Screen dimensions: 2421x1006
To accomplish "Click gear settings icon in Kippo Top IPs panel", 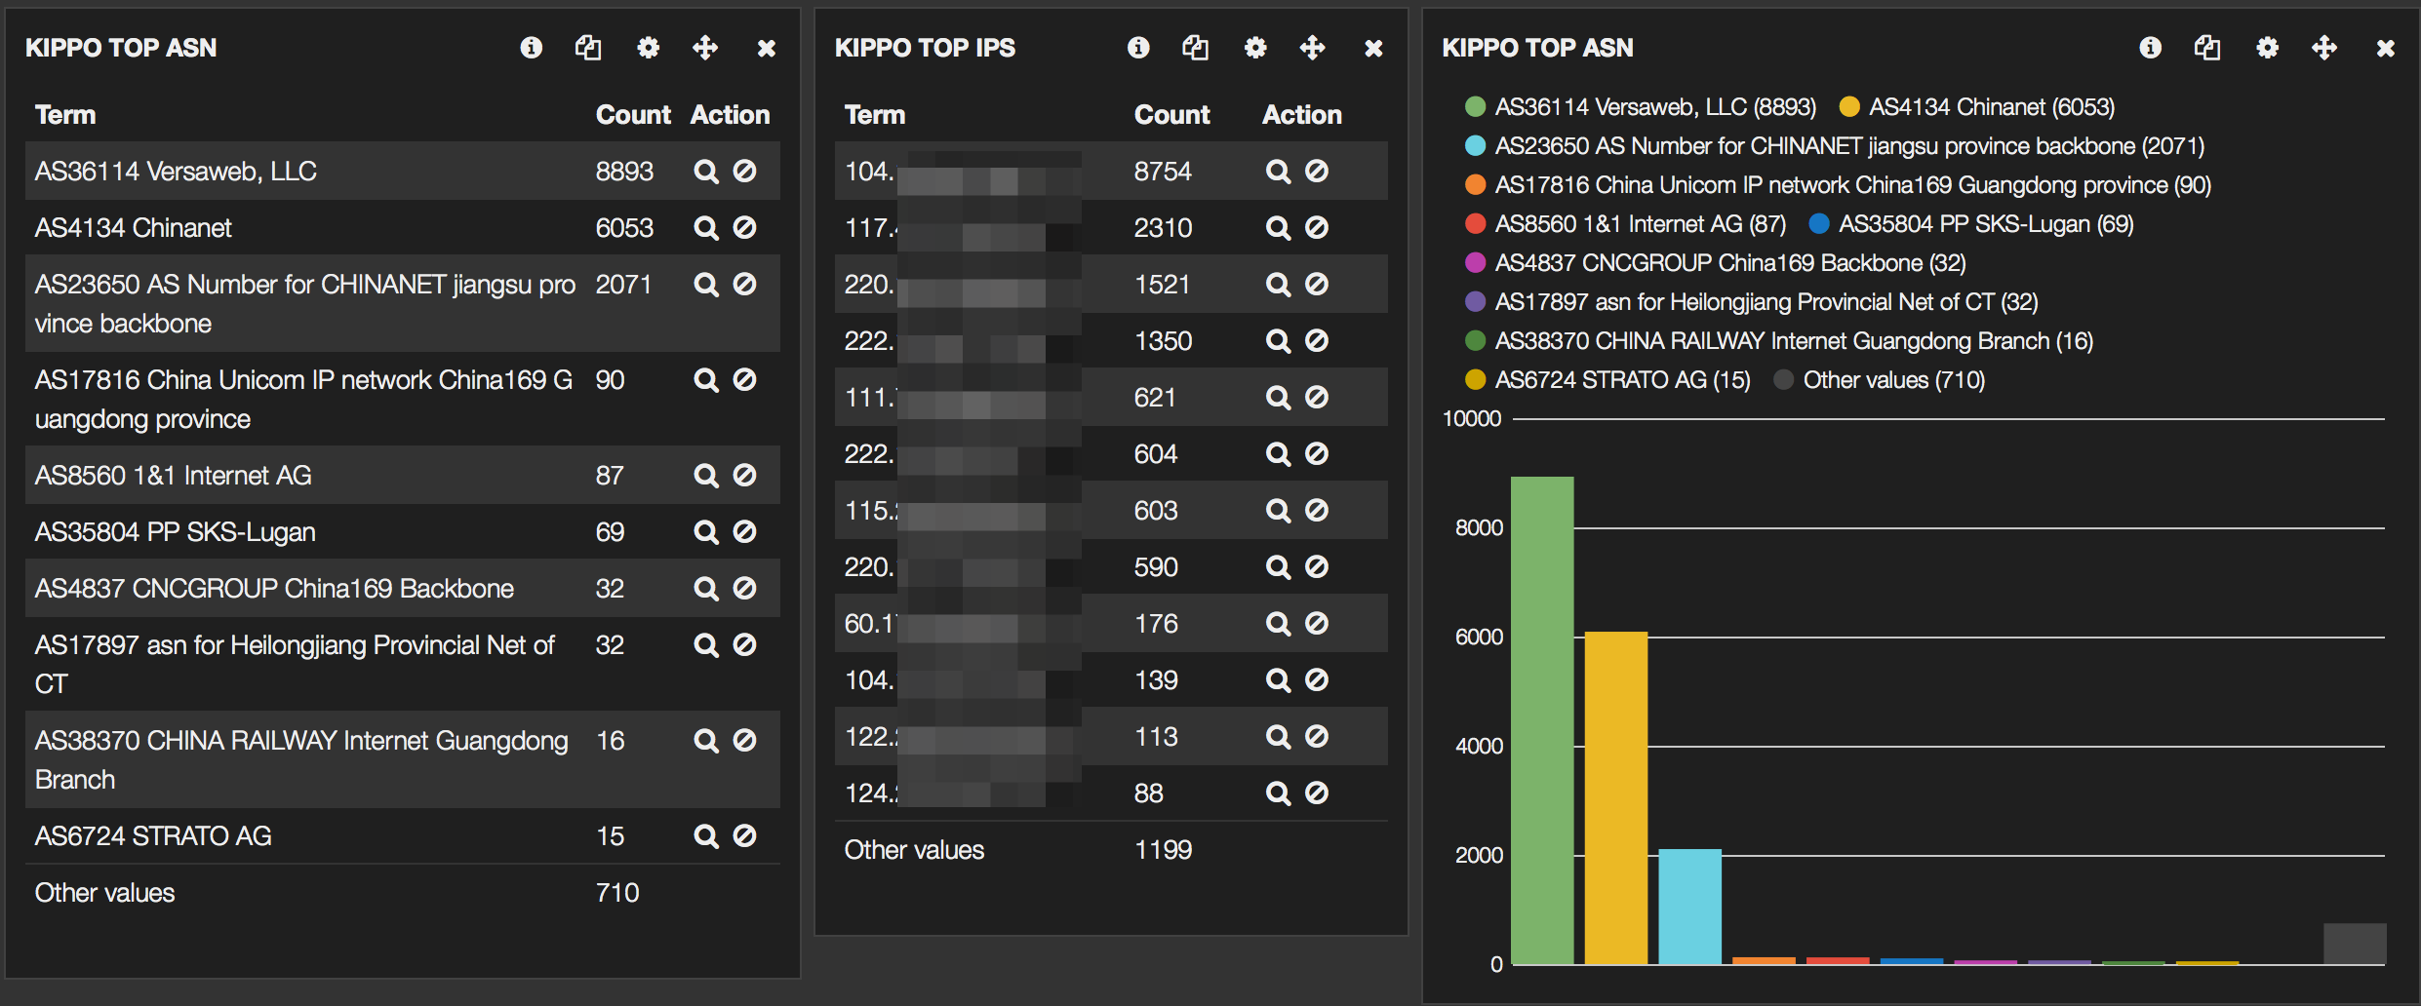I will (x=1255, y=48).
